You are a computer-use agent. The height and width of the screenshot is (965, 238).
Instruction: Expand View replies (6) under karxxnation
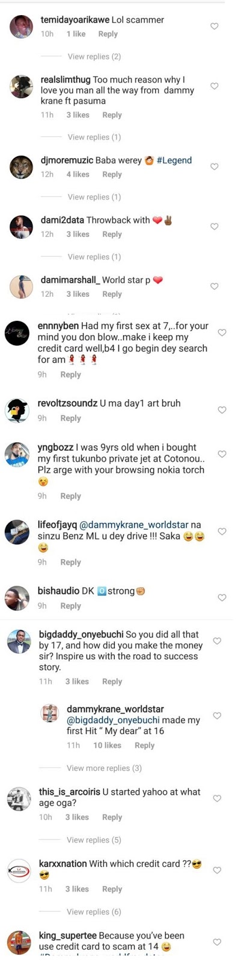94,912
